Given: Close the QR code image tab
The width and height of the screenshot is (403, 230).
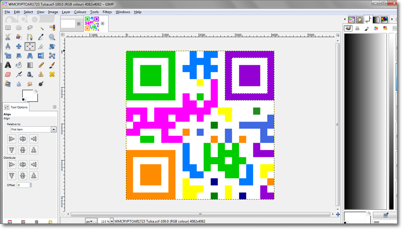Looking at the screenshot, I should (103, 24).
